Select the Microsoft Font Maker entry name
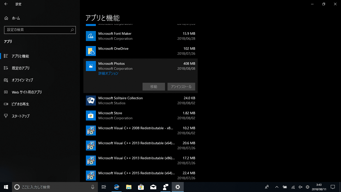This screenshot has width=341, height=192. pos(115,33)
